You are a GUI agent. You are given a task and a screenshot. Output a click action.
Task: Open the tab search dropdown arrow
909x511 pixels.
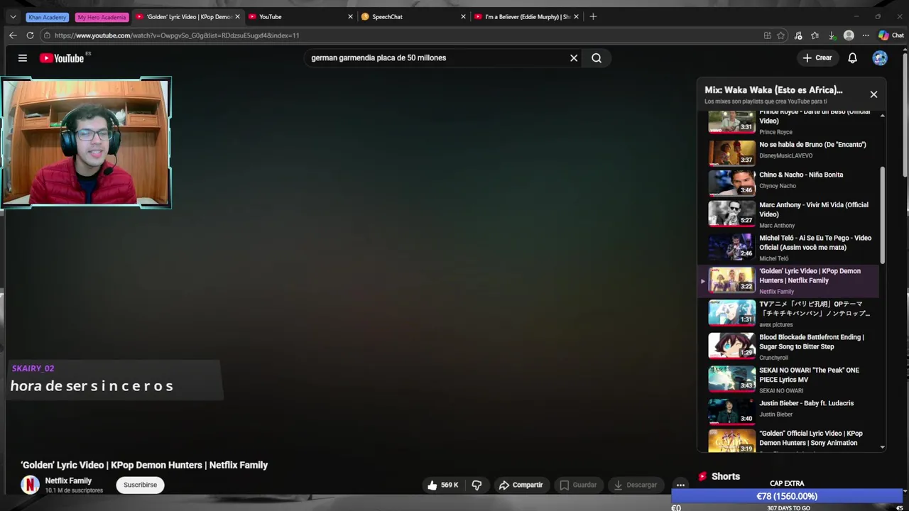[x=13, y=16]
